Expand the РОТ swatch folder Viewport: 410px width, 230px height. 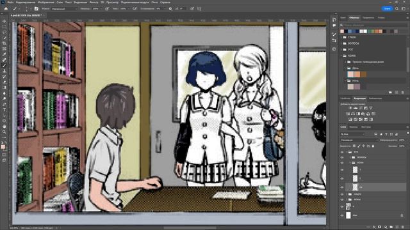(x=341, y=49)
